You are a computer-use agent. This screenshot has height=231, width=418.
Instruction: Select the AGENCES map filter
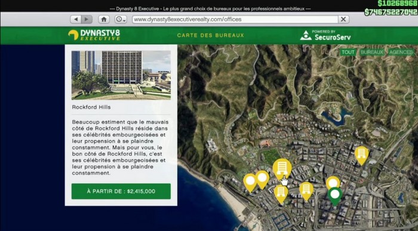(x=401, y=52)
